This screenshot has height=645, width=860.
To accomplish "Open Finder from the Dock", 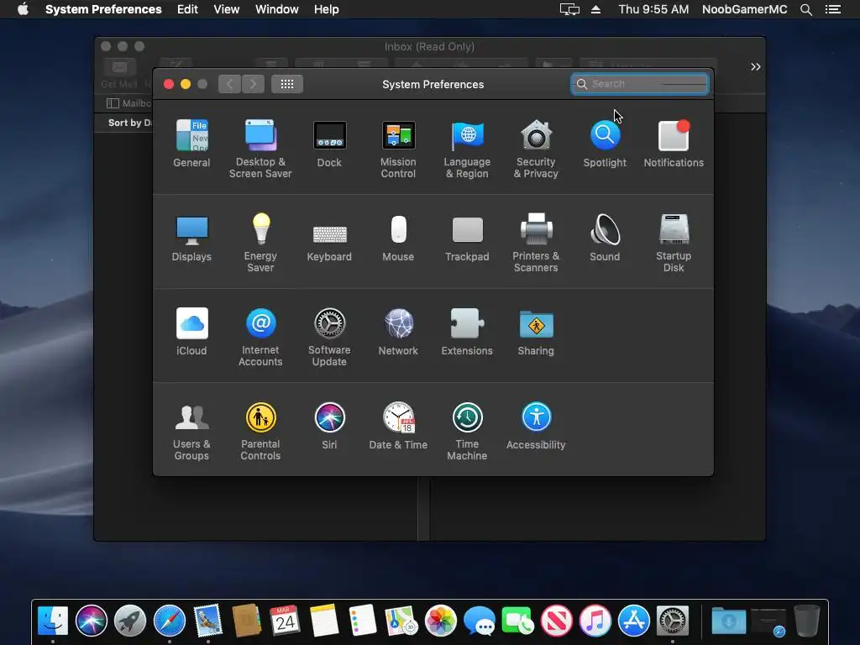I will [x=53, y=621].
